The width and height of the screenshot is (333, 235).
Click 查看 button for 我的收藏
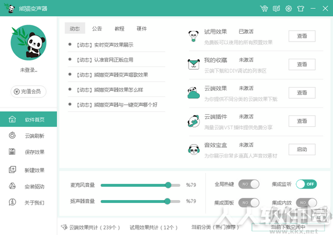tap(302, 64)
